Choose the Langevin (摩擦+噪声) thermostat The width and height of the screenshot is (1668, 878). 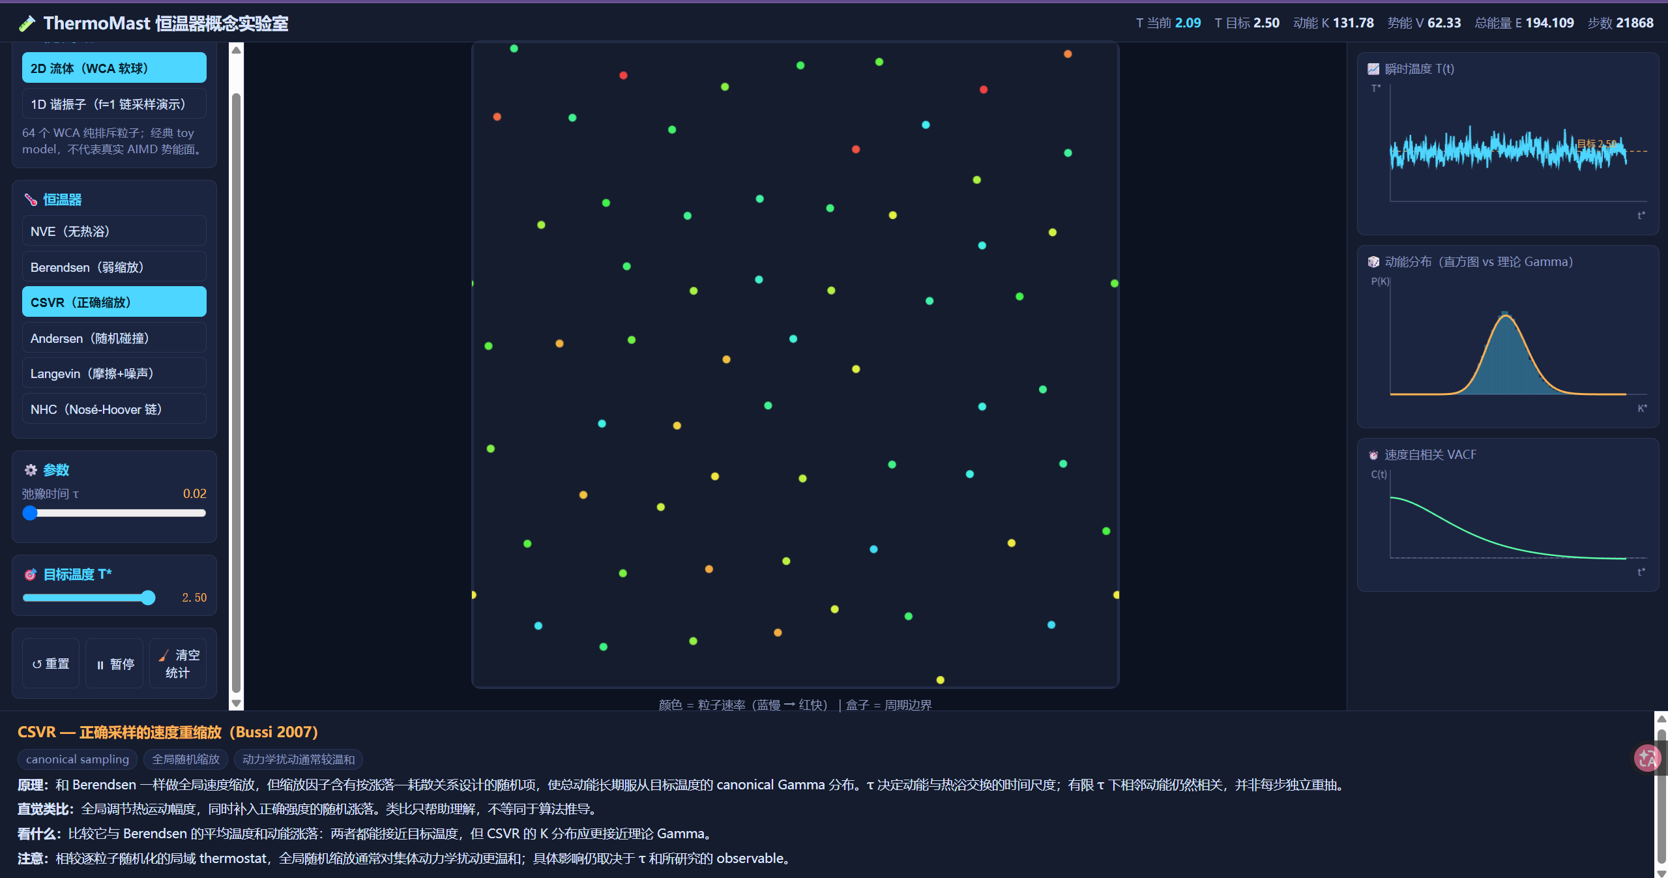pyautogui.click(x=114, y=373)
